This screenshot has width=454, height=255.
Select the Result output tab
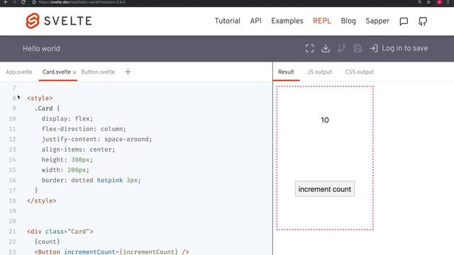pyautogui.click(x=286, y=72)
